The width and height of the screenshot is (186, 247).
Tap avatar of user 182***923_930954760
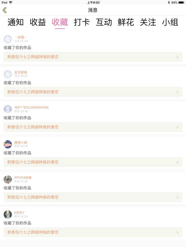pos(8,109)
